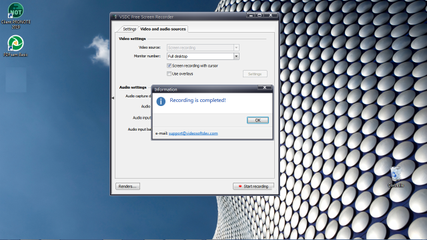Click the overlays Settings button
The height and width of the screenshot is (240, 427).
click(x=255, y=74)
